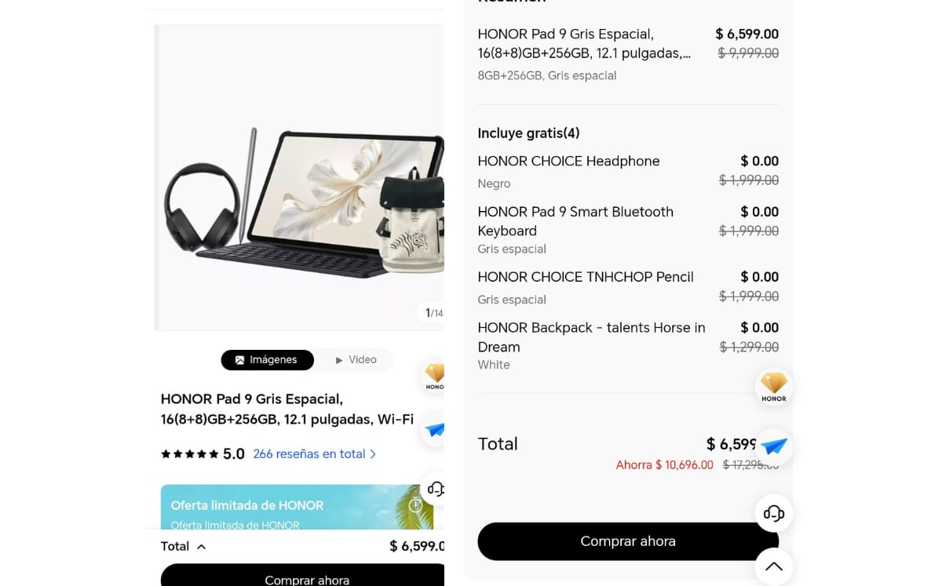
Task: Click the picture icon in Imágenes tab
Action: (x=239, y=360)
